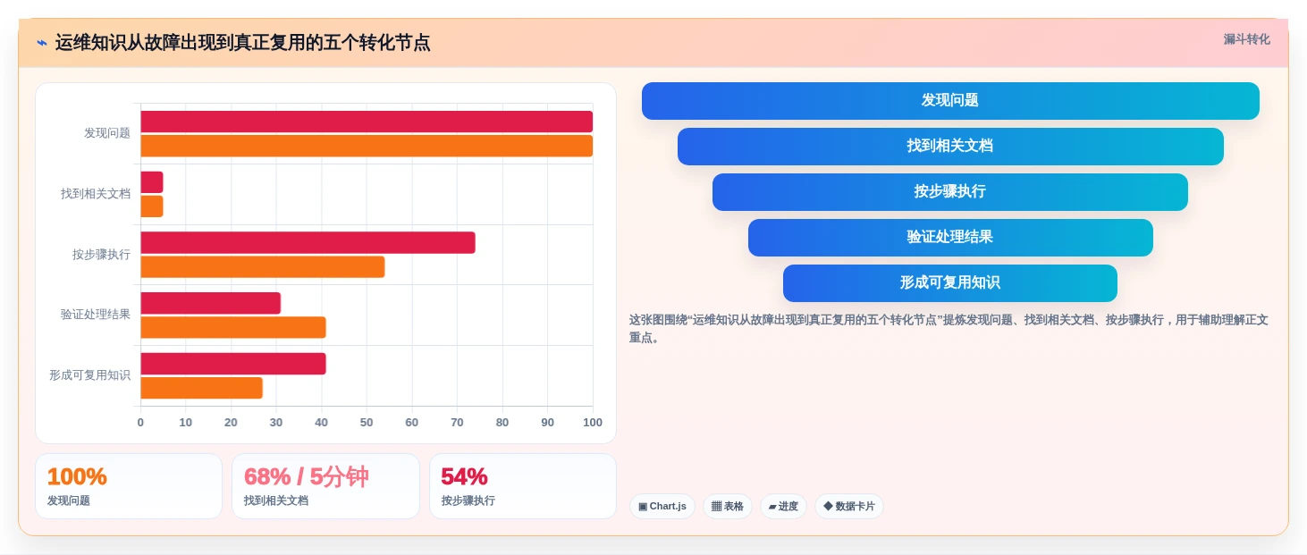The image size is (1307, 555).
Task: Select the 按步骤执行 funnel stage
Action: pos(950,192)
